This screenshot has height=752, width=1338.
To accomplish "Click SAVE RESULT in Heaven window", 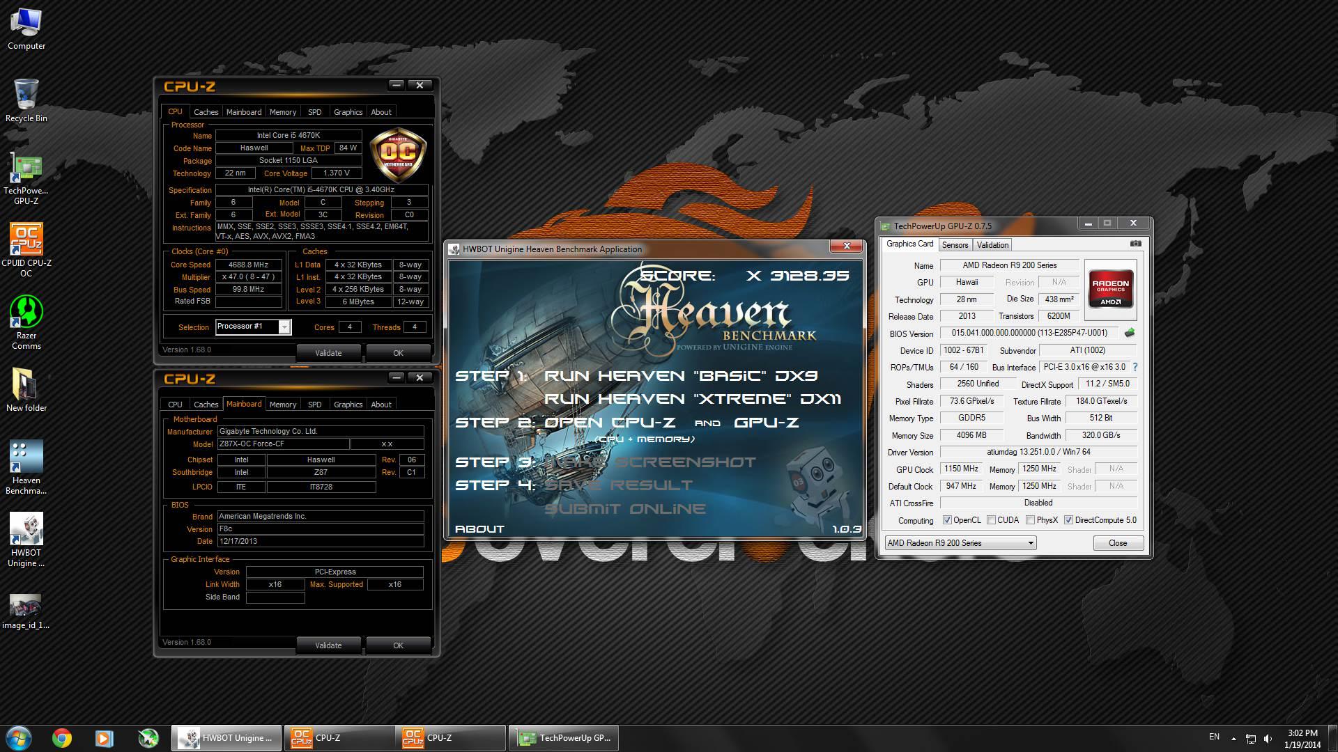I will pos(619,485).
